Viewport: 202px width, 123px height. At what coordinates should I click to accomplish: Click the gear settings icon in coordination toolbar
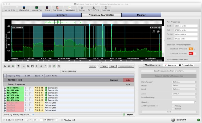(x=59, y=66)
